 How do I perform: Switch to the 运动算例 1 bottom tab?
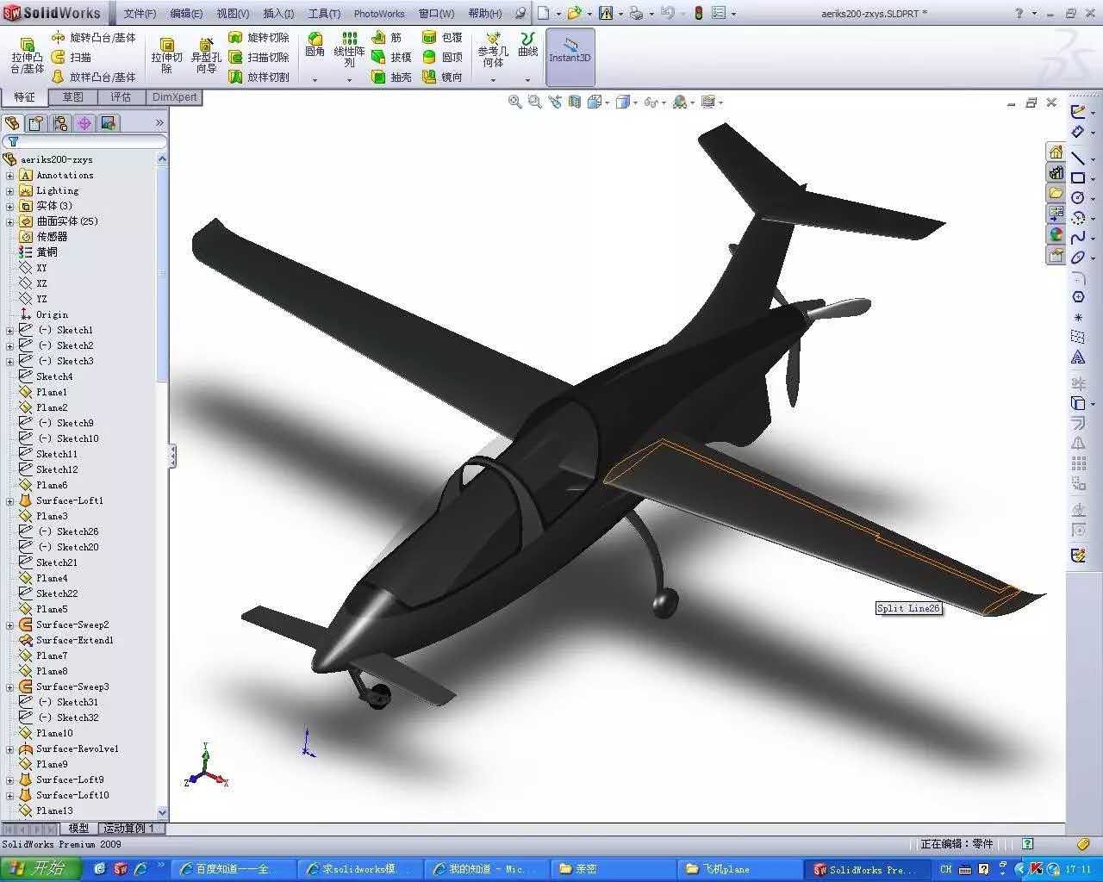pyautogui.click(x=128, y=828)
